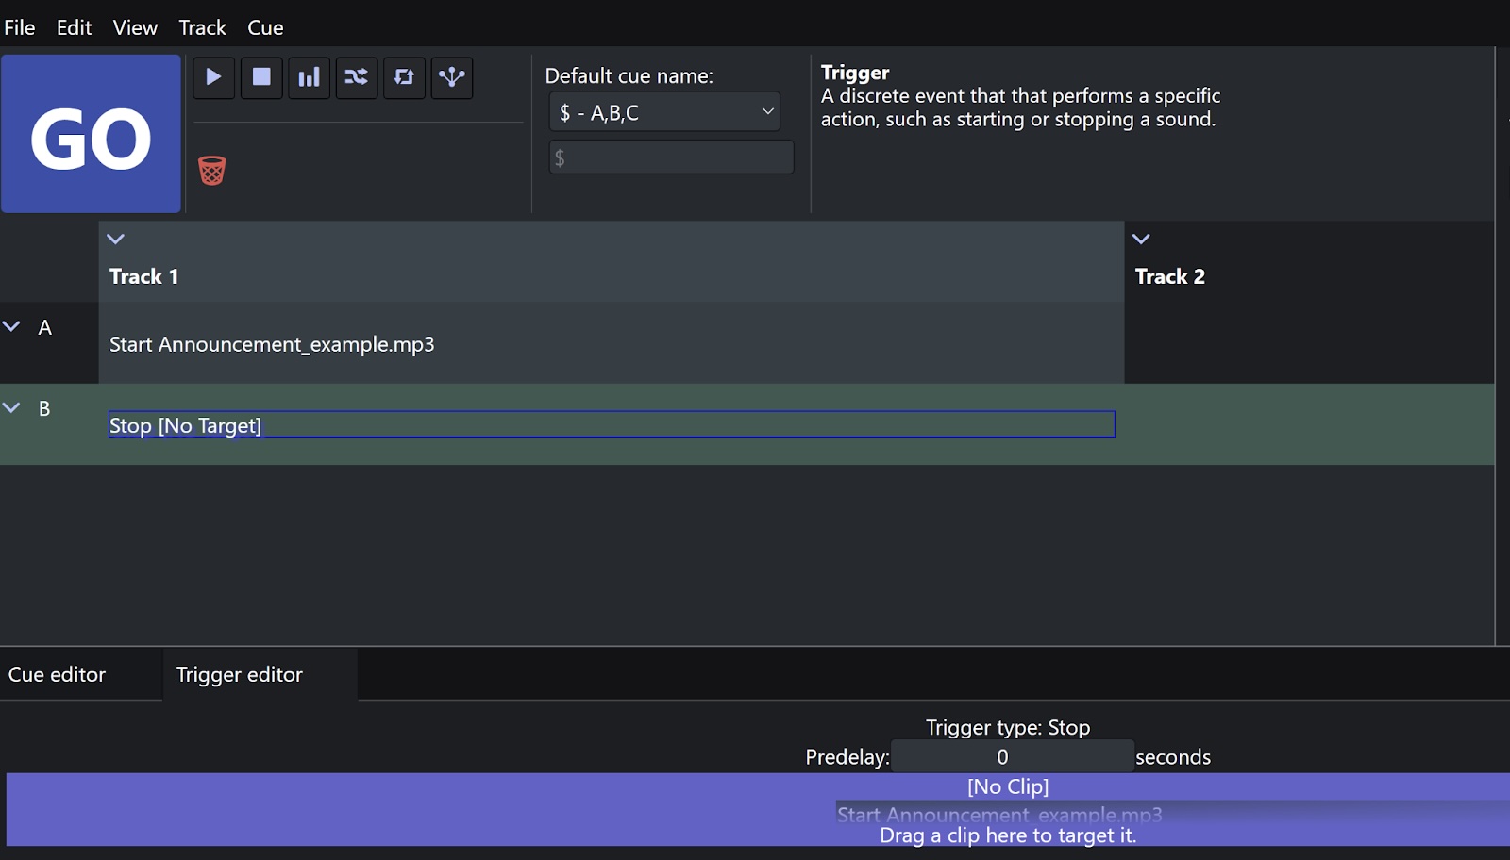Switch to the Cue editor tab
The height and width of the screenshot is (860, 1510).
81,674
